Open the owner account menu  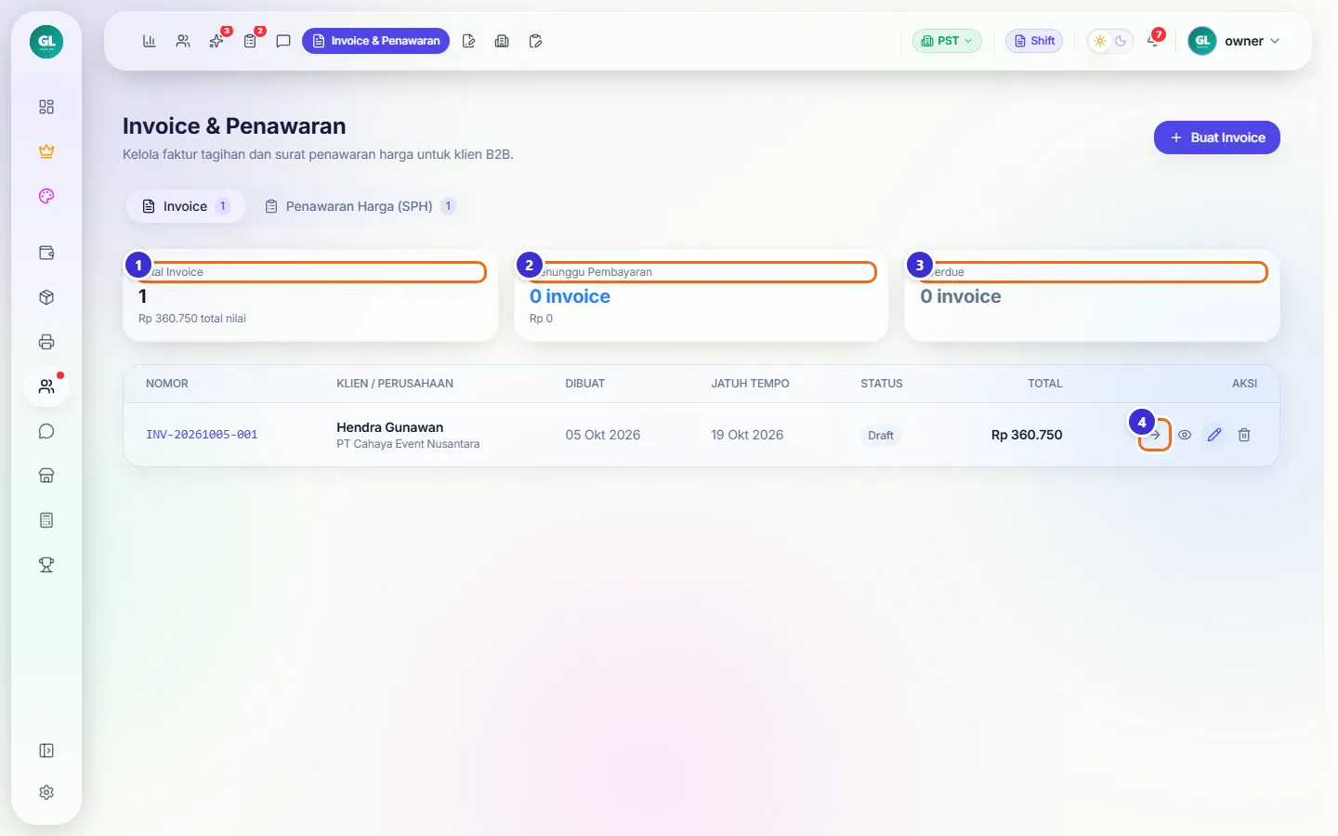point(1235,41)
